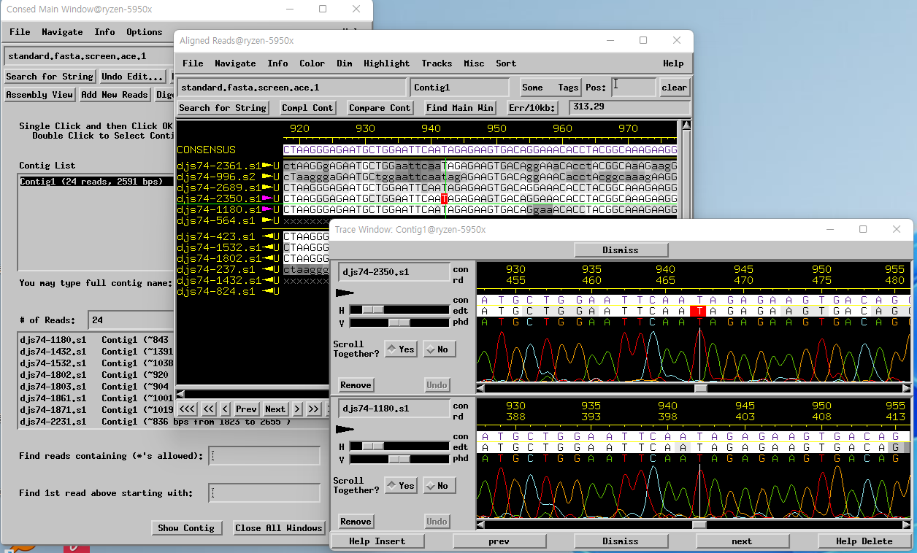The image size is (917, 553).
Task: Click the single right arrow scroll button
Action: tap(297, 409)
